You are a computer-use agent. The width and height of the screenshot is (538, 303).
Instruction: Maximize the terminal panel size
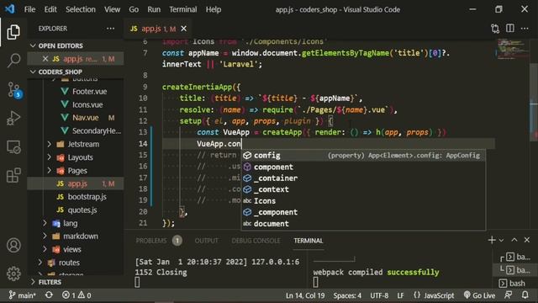pyautogui.click(x=514, y=240)
